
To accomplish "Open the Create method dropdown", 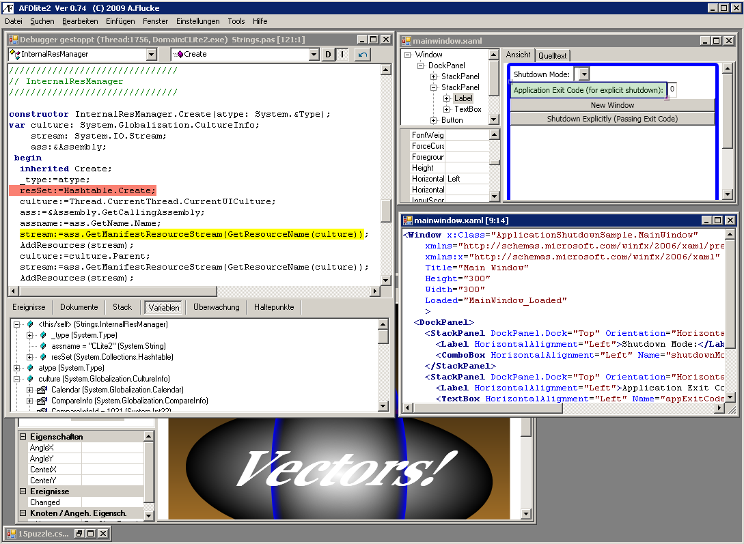I will [314, 55].
